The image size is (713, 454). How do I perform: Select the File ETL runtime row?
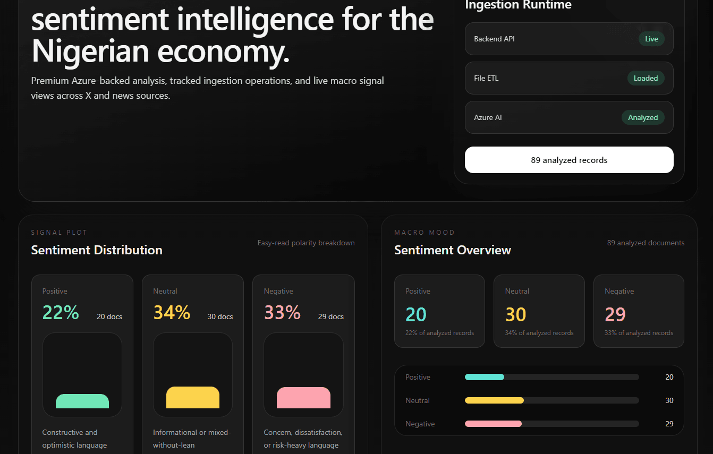[x=569, y=78]
